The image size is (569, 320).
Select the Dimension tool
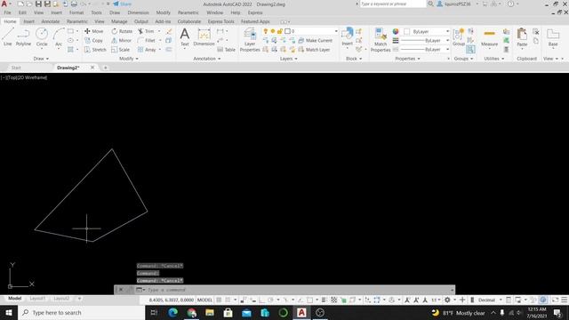pyautogui.click(x=204, y=36)
